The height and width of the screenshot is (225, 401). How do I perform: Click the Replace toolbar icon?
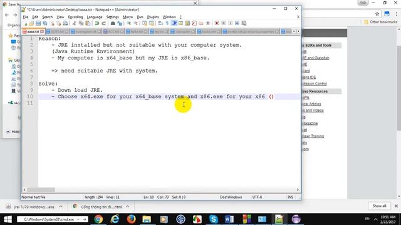click(x=120, y=24)
